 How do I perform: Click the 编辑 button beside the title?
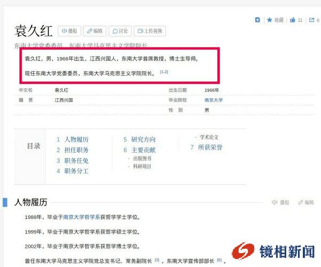(95, 31)
